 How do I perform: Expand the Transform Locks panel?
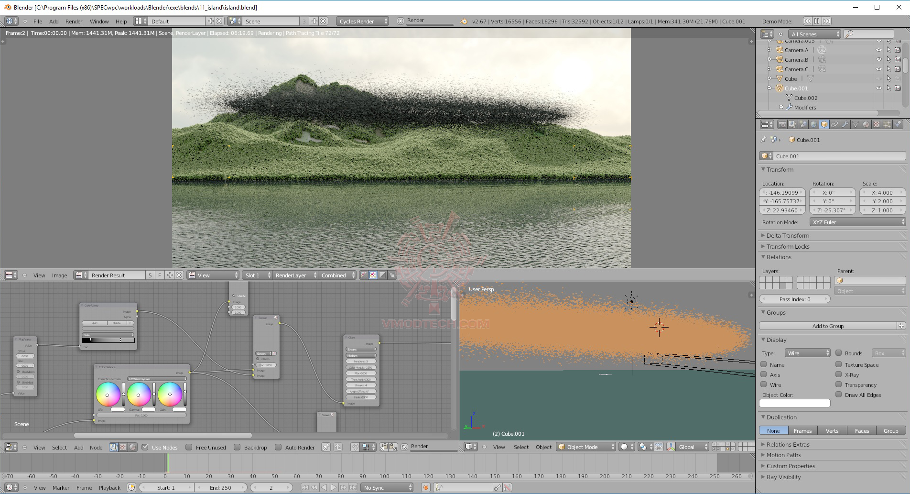pyautogui.click(x=788, y=246)
